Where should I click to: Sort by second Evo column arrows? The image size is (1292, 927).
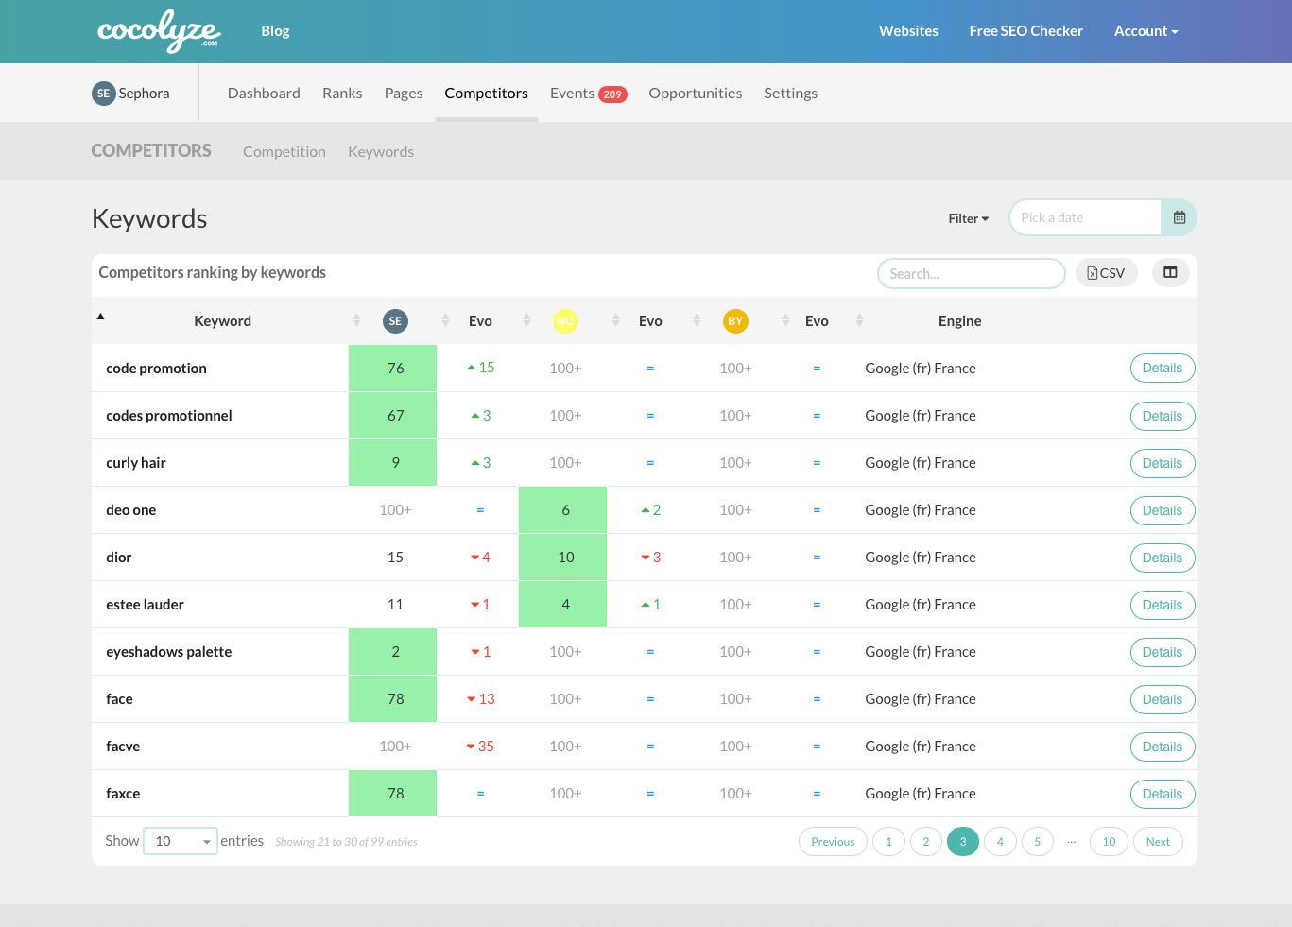point(697,320)
